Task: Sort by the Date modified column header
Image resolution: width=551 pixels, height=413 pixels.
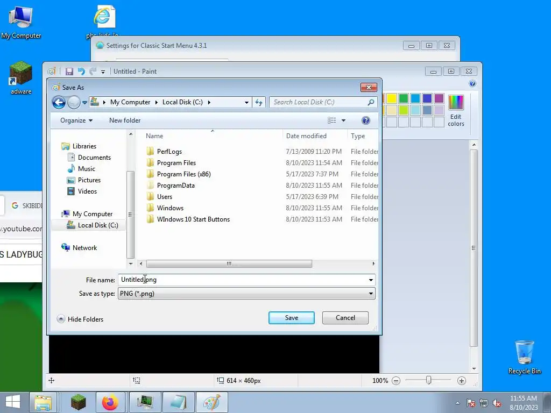Action: (x=306, y=136)
